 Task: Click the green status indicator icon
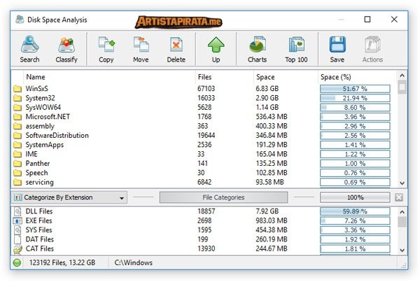pos(17,262)
